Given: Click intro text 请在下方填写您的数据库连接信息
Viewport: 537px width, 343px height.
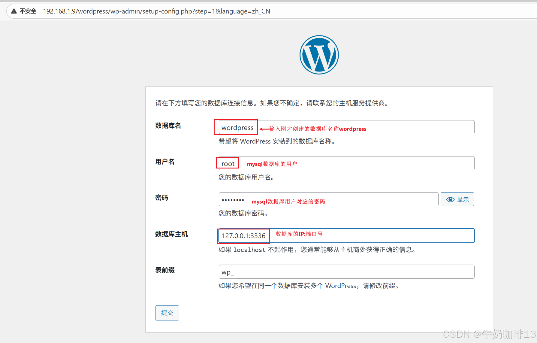Looking at the screenshot, I should (x=273, y=103).
